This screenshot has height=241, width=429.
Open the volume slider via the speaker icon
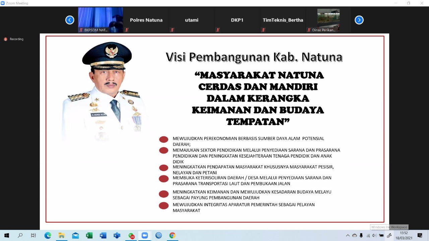(x=374, y=235)
